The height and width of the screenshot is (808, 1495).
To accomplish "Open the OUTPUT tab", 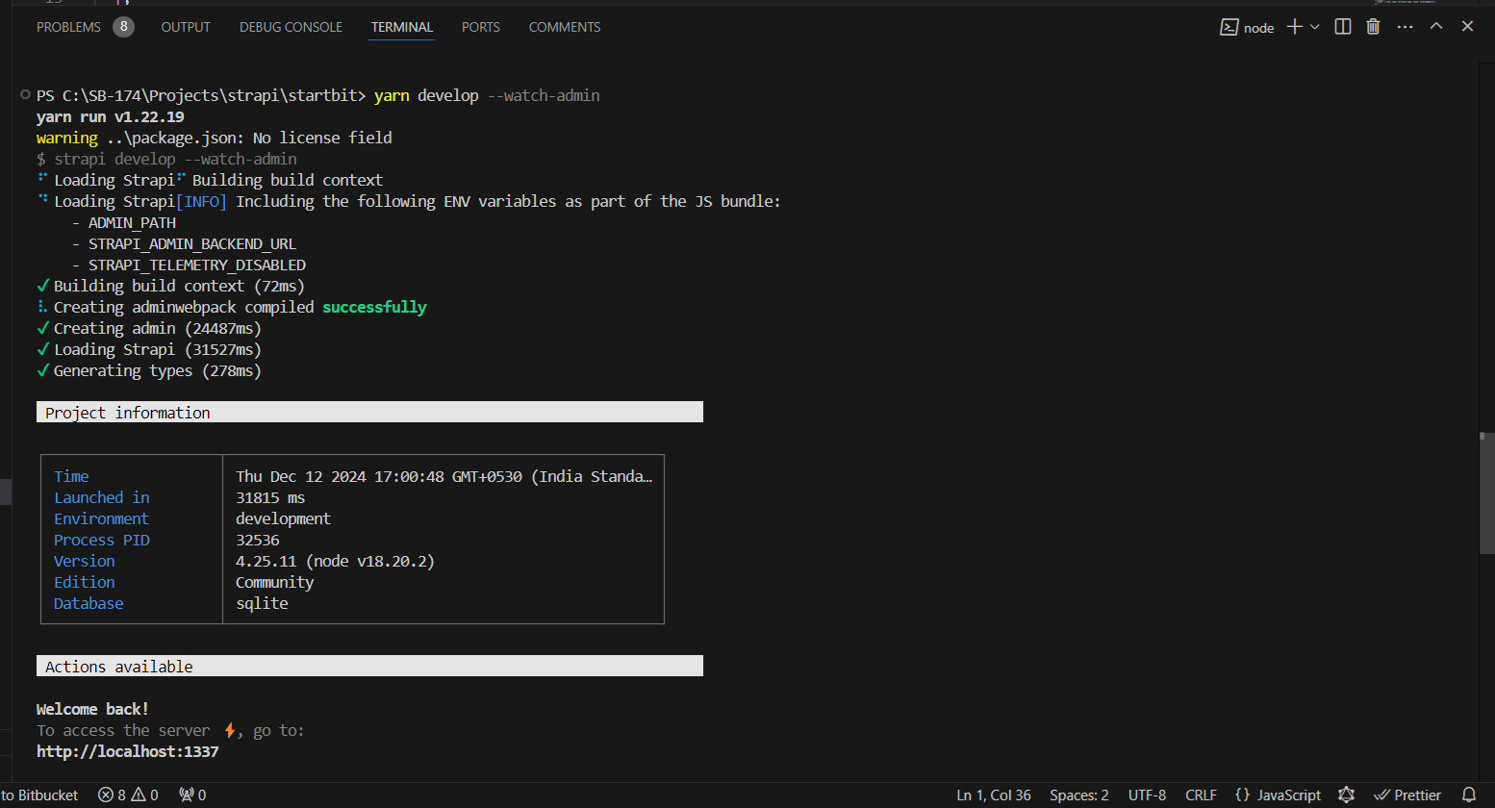I will point(186,27).
